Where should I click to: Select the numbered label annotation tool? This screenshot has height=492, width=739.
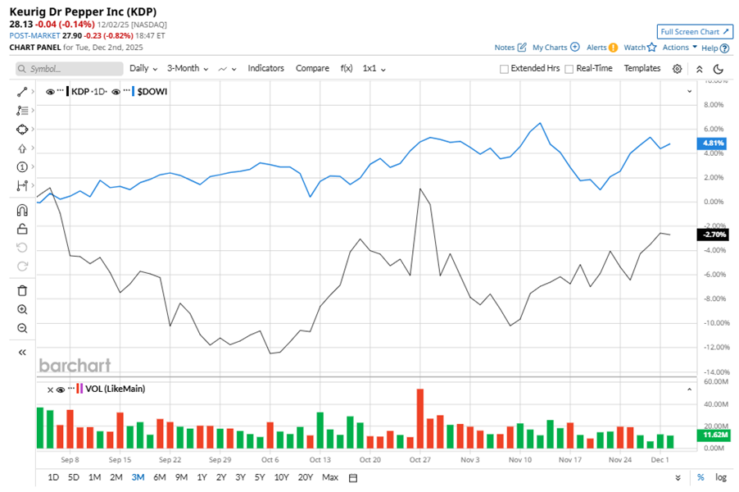pos(22,167)
